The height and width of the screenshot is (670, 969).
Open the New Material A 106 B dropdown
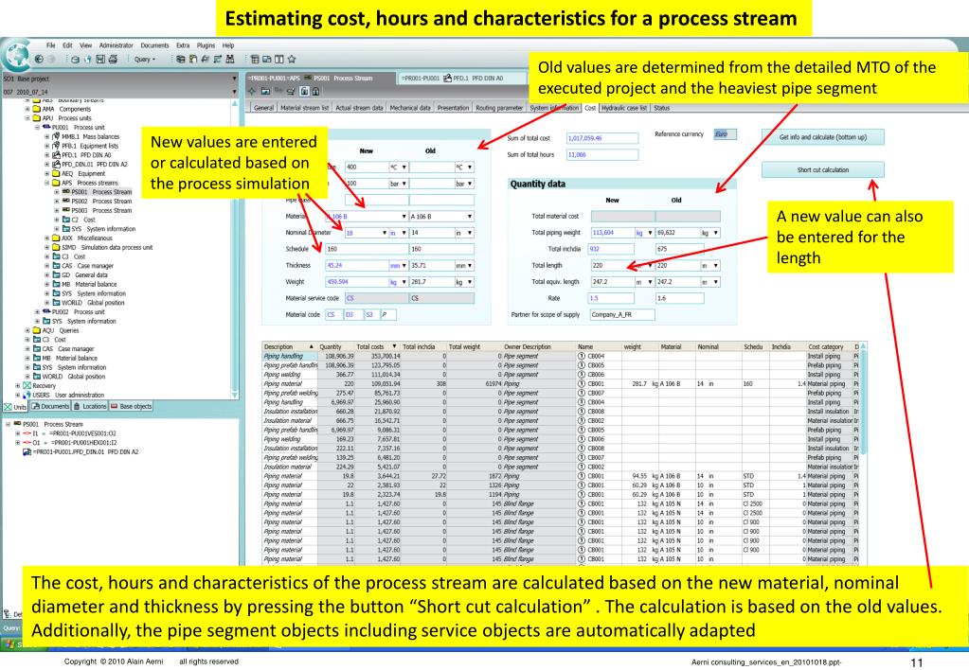(404, 217)
